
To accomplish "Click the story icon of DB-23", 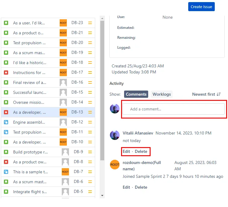I will (x=6, y=23).
